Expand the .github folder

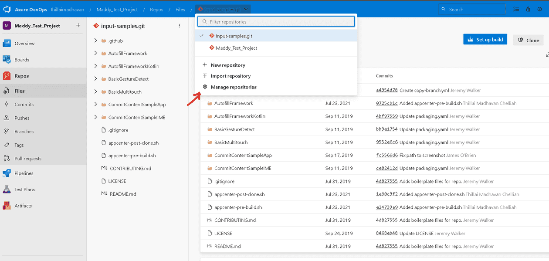point(95,41)
